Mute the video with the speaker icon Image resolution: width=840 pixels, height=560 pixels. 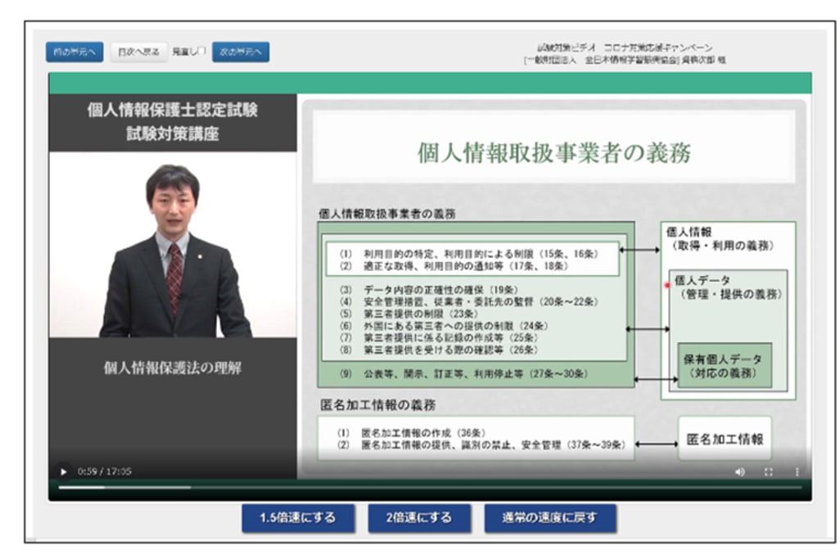740,472
